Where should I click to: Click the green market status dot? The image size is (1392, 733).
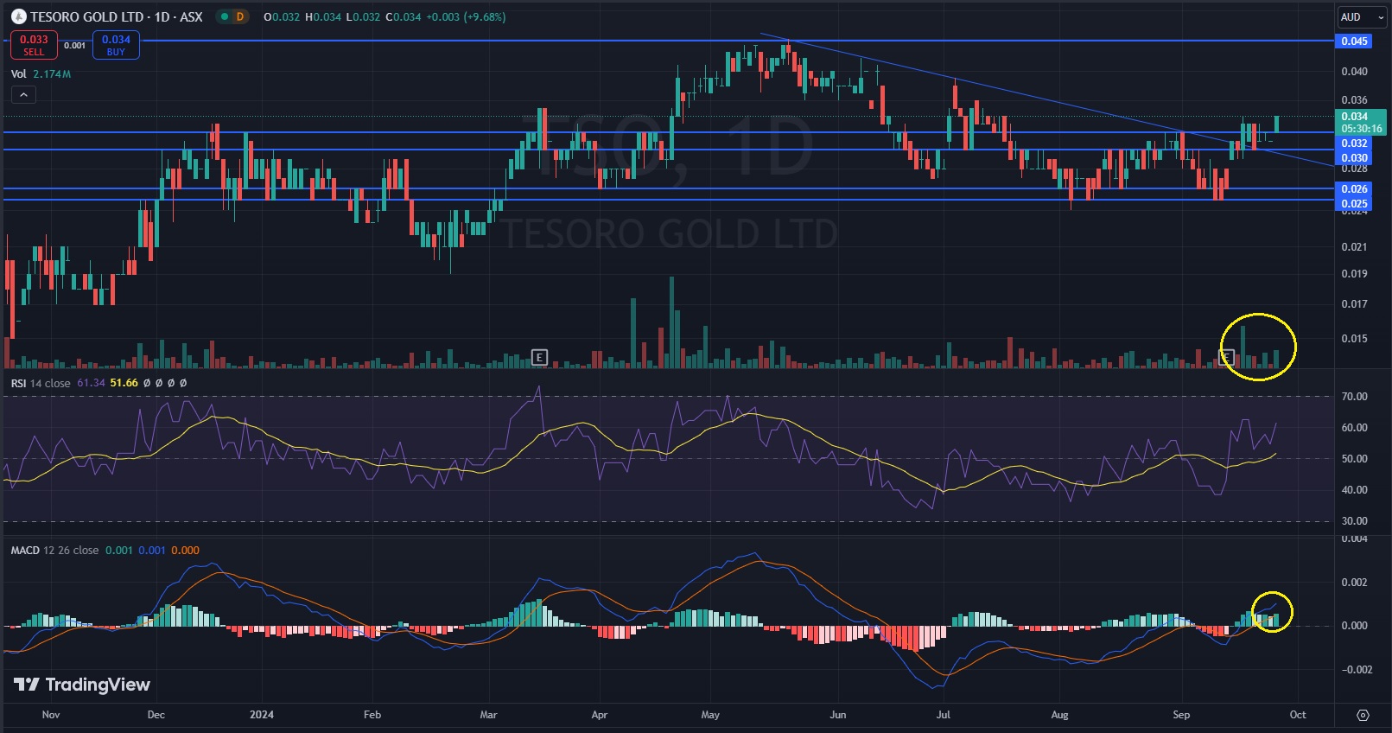(x=224, y=16)
